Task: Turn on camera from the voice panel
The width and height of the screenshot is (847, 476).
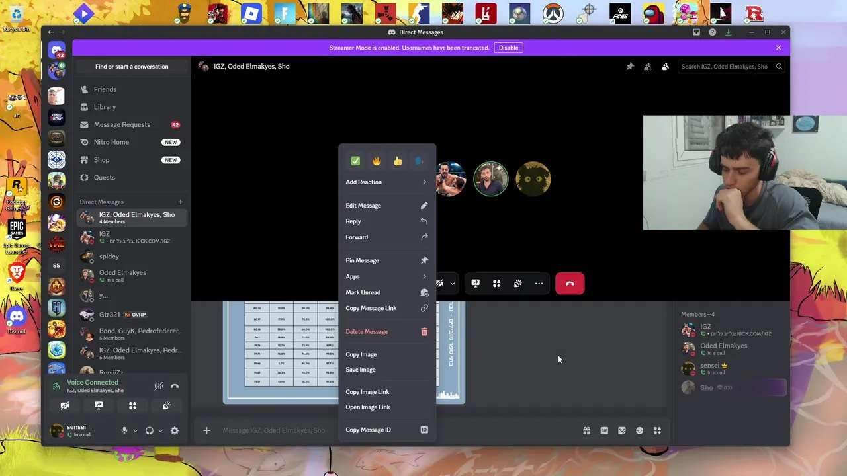Action: point(65,405)
